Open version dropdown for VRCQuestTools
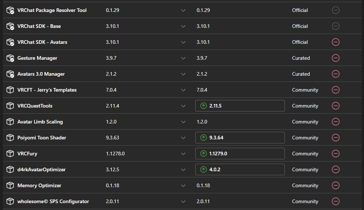The width and height of the screenshot is (364, 210). (183, 106)
